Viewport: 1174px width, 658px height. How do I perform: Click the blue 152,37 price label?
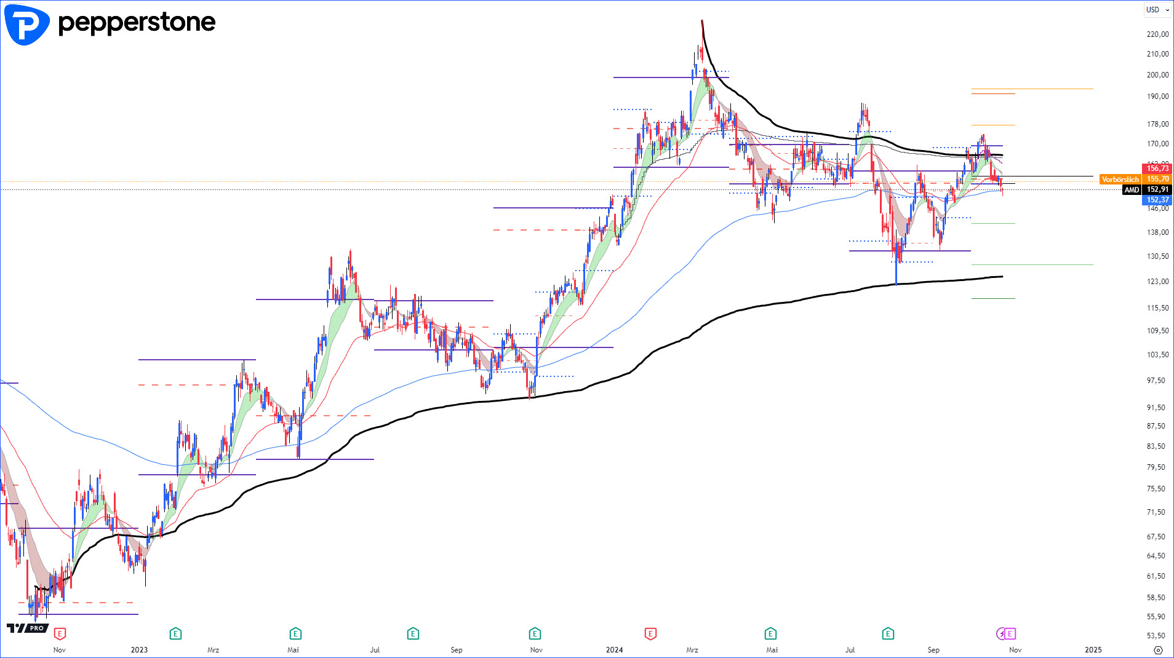click(x=1157, y=200)
